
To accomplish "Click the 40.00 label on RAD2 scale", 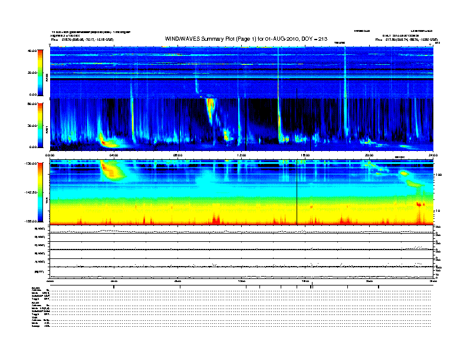I will pos(32,51).
